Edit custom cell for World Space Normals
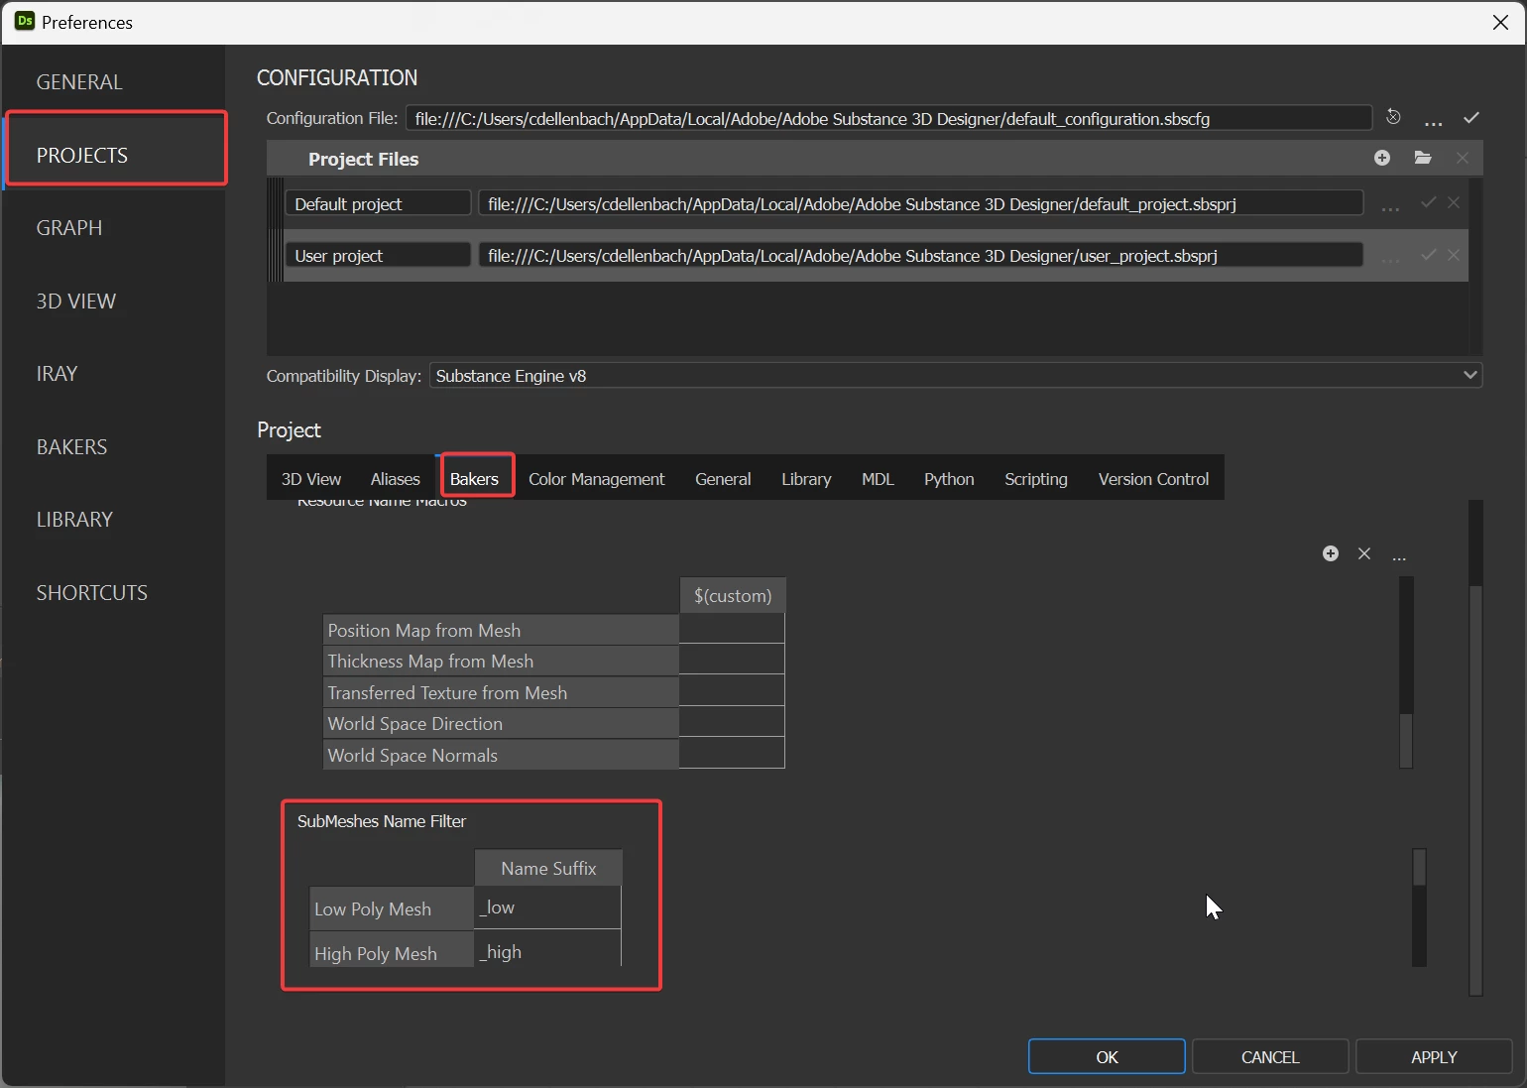The width and height of the screenshot is (1527, 1088). [732, 754]
